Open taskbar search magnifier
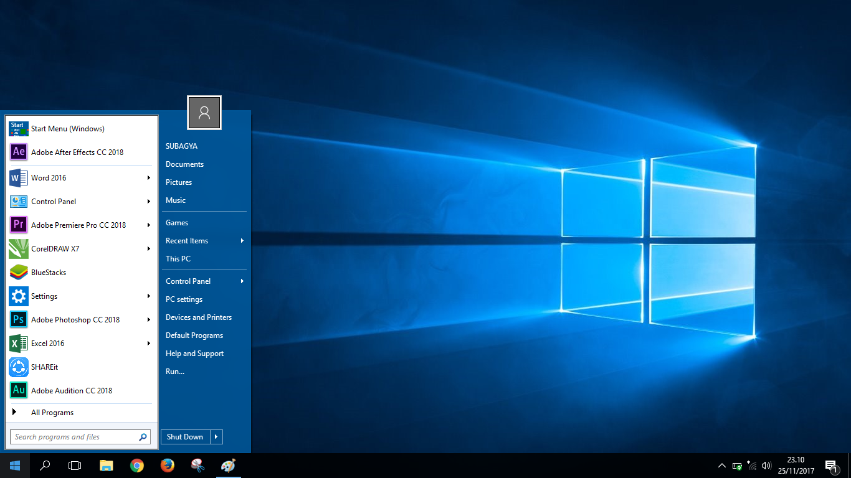This screenshot has width=851, height=478. (45, 466)
